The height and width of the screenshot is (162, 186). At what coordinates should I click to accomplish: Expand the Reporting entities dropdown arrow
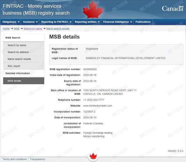tap(99, 22)
